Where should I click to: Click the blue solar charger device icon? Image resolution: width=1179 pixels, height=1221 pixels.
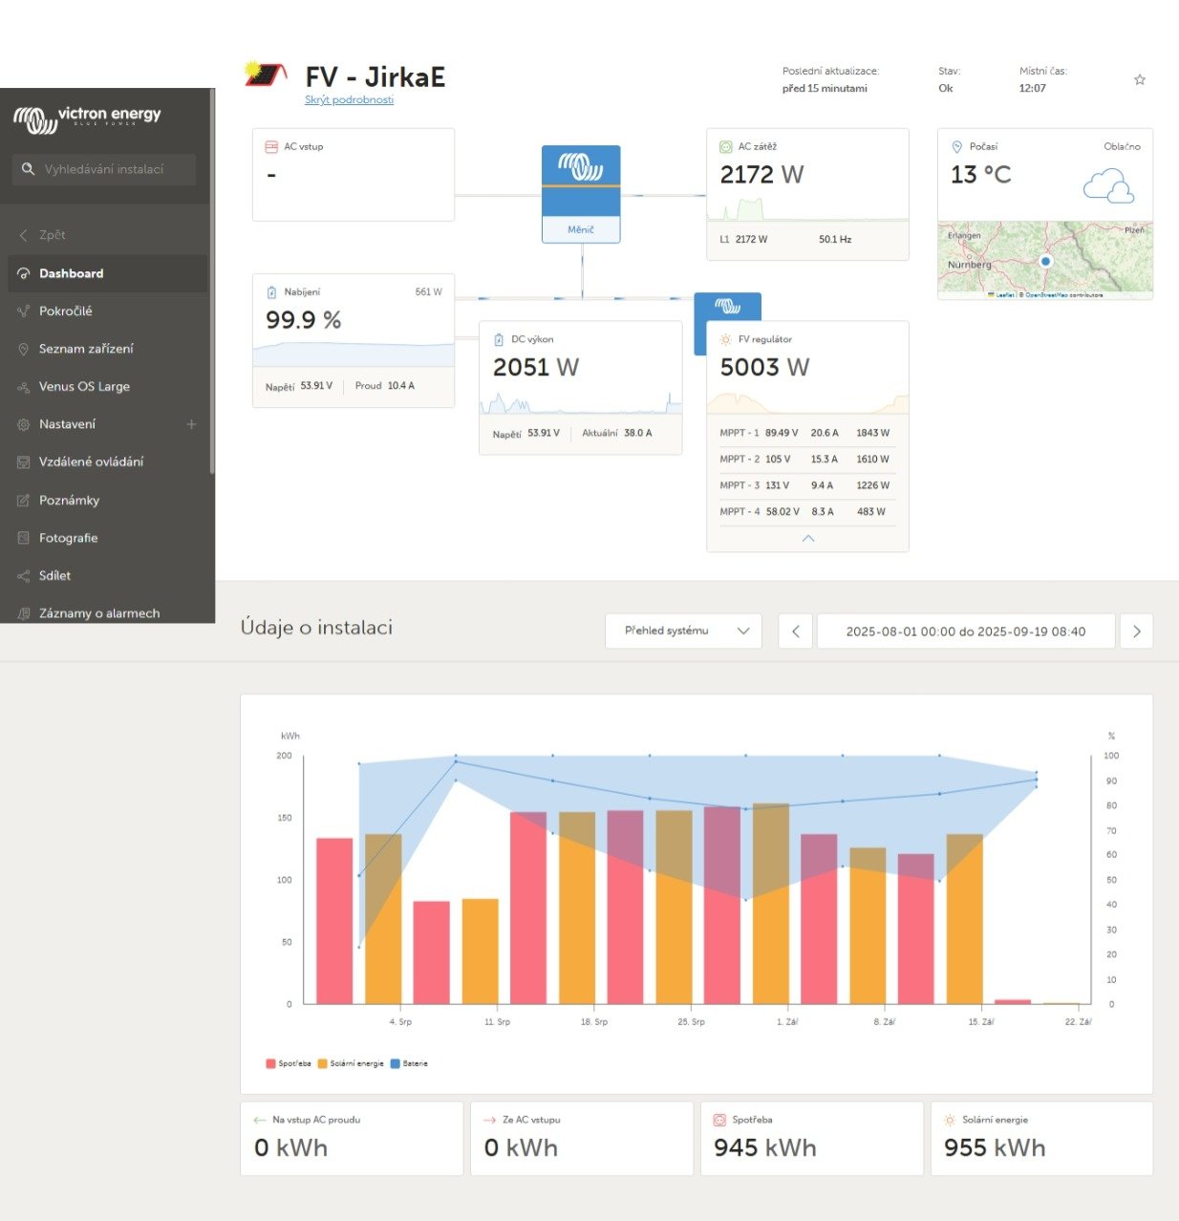tap(727, 307)
